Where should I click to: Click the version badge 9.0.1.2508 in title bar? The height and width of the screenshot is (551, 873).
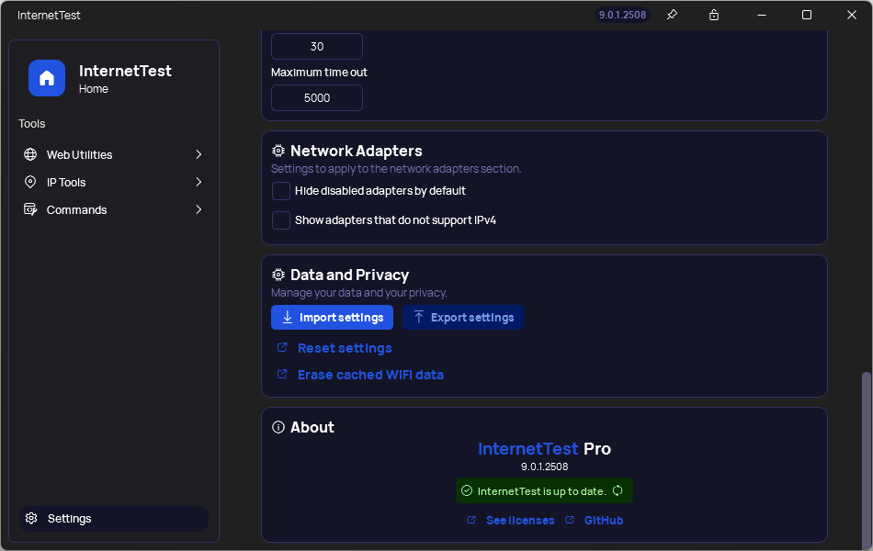[x=622, y=15]
